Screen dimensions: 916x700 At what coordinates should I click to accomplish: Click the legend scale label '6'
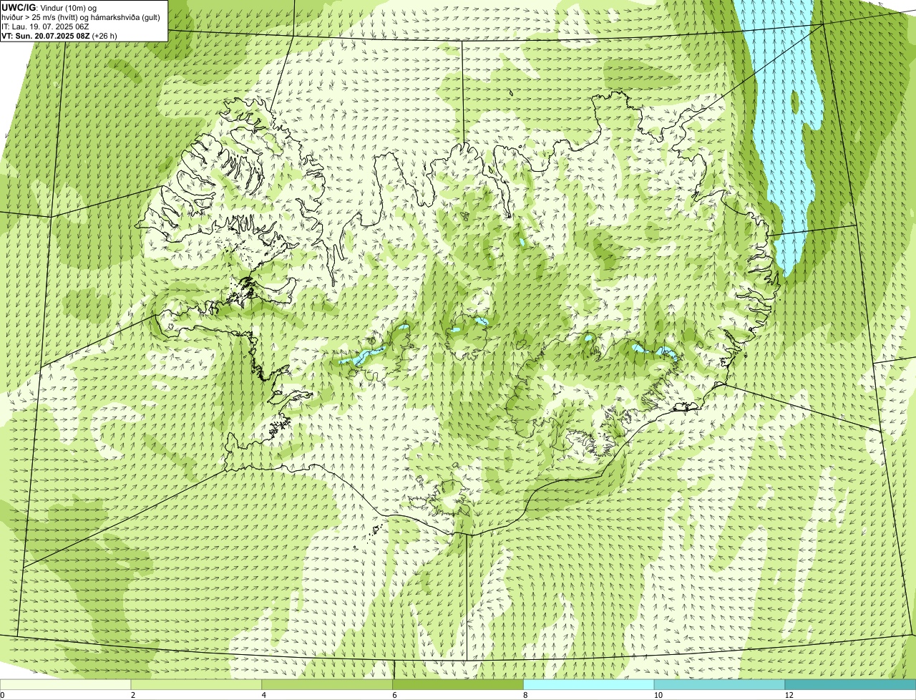(394, 695)
